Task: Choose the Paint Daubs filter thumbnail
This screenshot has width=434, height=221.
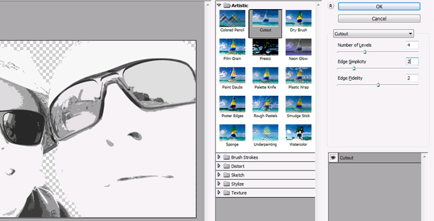Action: [232, 76]
